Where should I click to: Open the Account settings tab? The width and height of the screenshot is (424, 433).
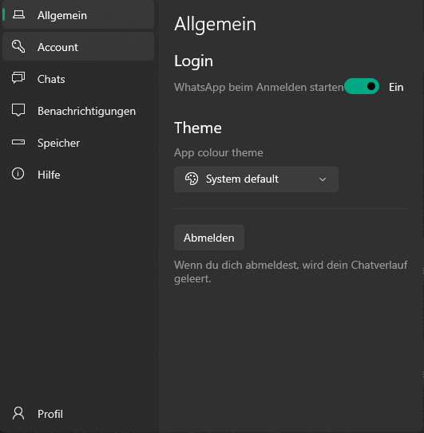(78, 46)
